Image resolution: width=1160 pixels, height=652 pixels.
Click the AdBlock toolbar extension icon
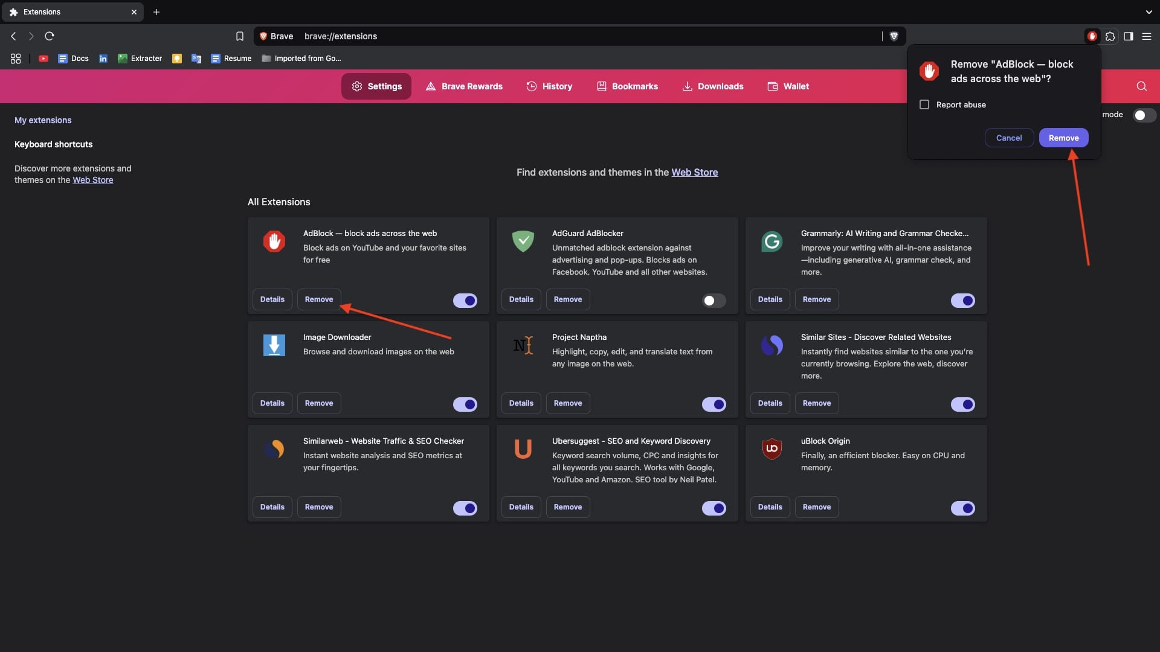tap(1092, 36)
